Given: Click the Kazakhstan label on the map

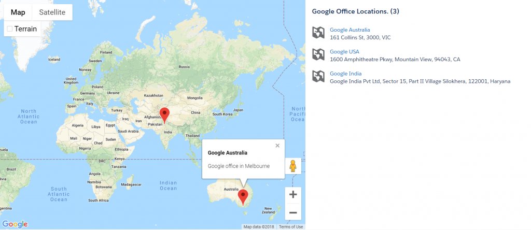Looking at the screenshot, I should click(x=153, y=96).
